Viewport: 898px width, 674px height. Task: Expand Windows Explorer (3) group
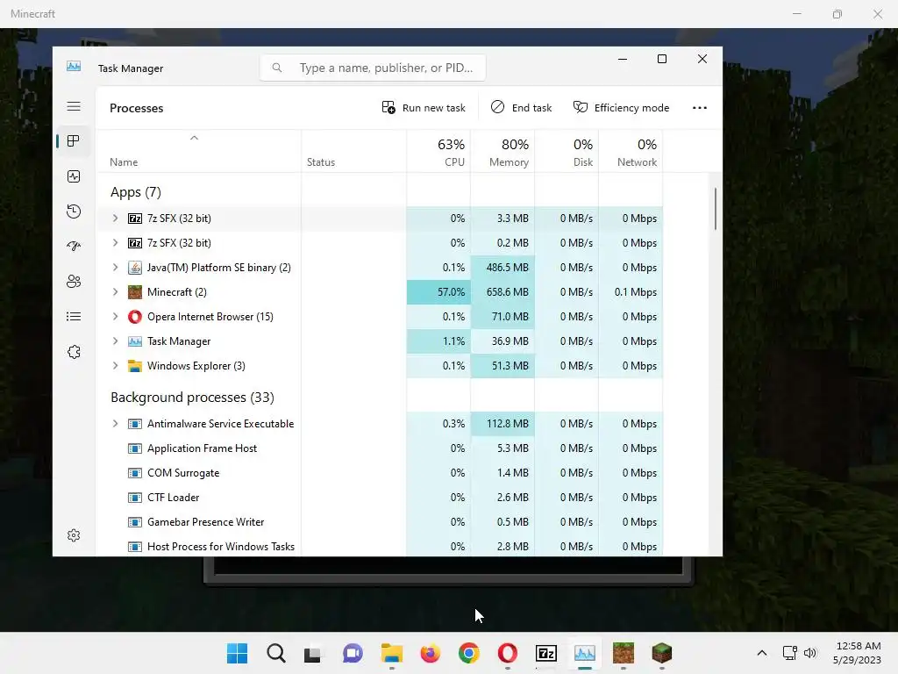pos(115,366)
